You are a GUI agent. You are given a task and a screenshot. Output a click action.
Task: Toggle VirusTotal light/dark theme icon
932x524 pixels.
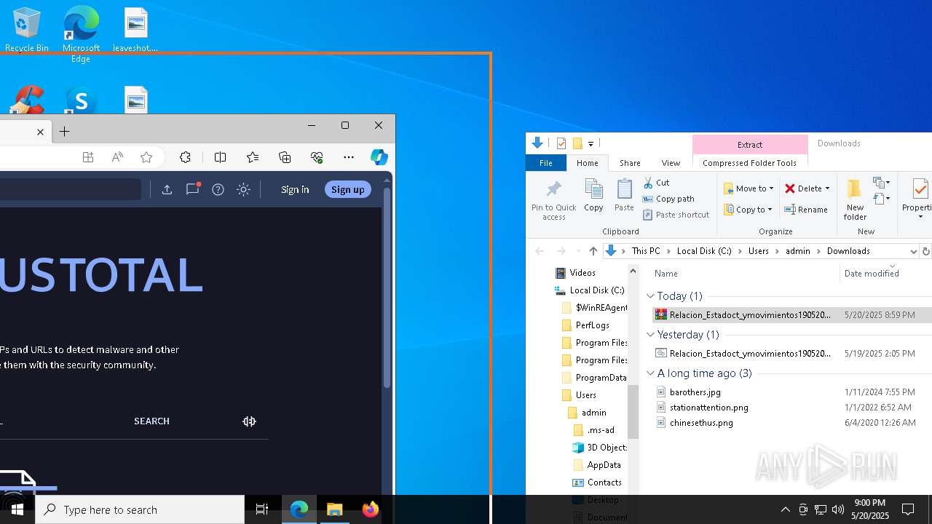click(243, 189)
